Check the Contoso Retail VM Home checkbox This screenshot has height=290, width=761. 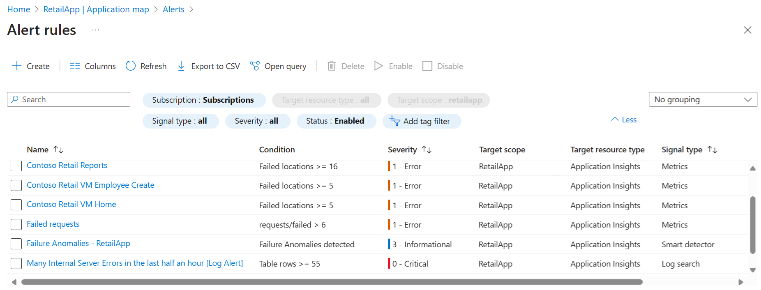click(16, 205)
